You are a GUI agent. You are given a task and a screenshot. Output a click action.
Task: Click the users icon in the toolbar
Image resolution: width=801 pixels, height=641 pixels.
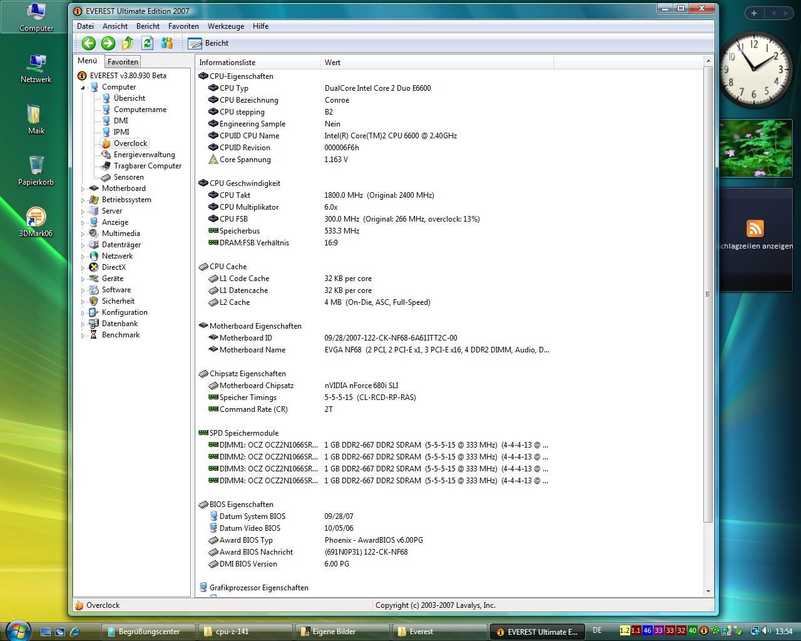coord(166,43)
